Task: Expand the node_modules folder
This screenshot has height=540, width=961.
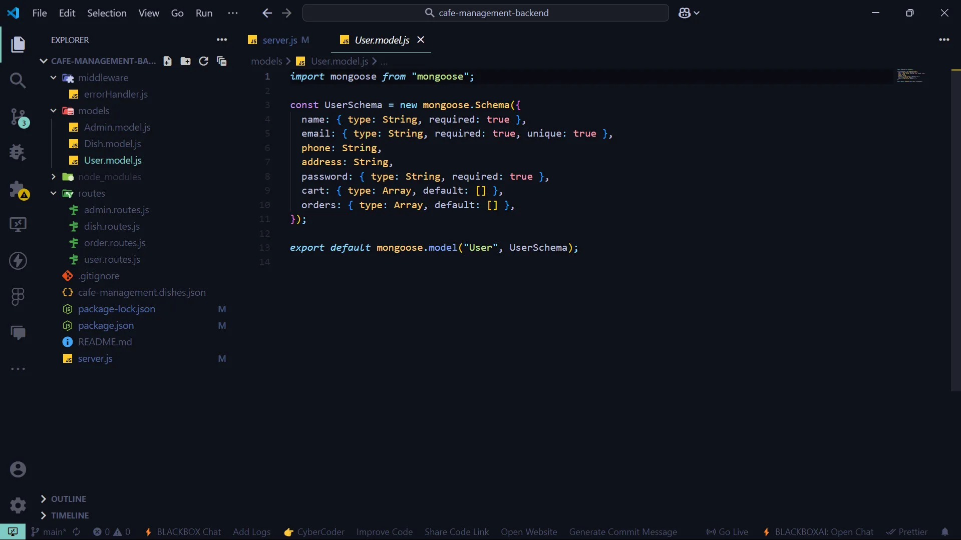Action: coord(54,177)
